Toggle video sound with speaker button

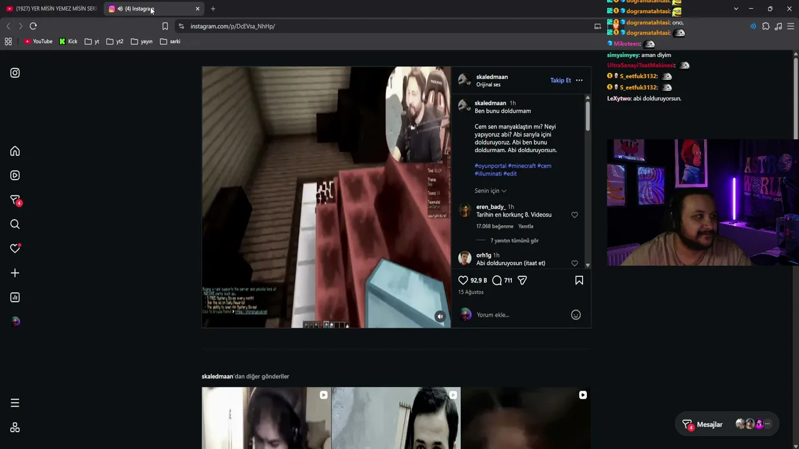[440, 317]
